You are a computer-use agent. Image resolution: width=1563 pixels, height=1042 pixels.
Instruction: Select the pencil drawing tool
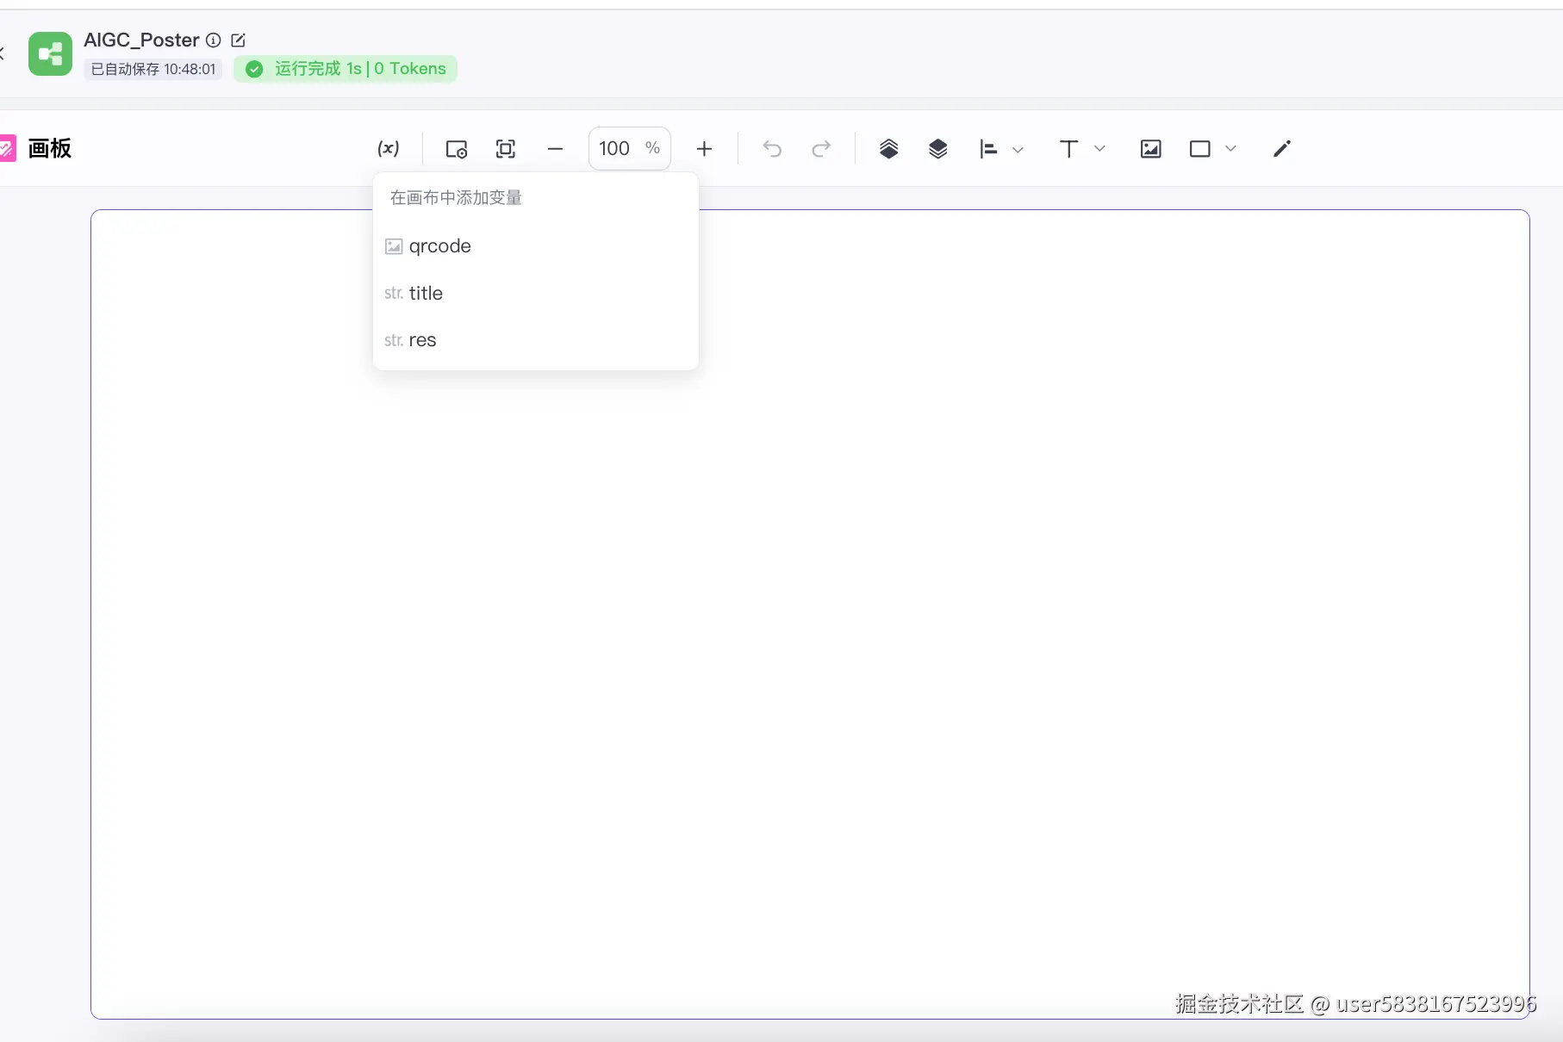point(1281,149)
